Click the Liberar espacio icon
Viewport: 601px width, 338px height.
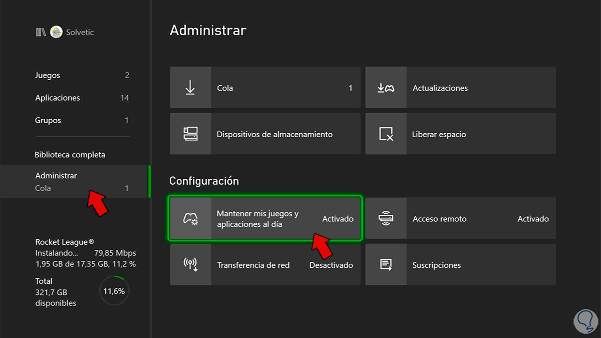[386, 134]
